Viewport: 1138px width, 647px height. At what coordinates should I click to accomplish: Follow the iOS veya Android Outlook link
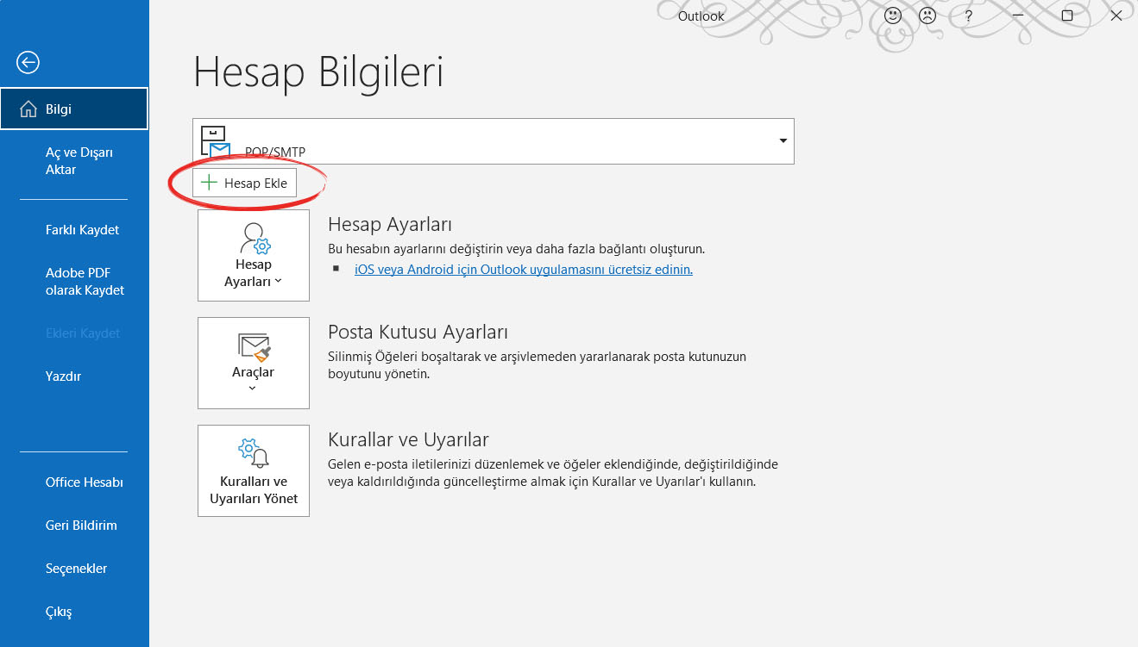coord(524,269)
